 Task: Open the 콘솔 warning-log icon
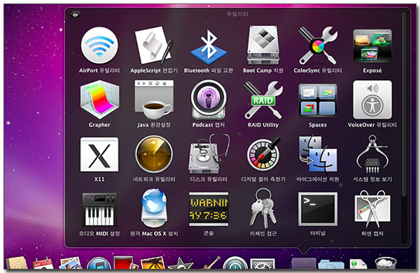pyautogui.click(x=209, y=209)
